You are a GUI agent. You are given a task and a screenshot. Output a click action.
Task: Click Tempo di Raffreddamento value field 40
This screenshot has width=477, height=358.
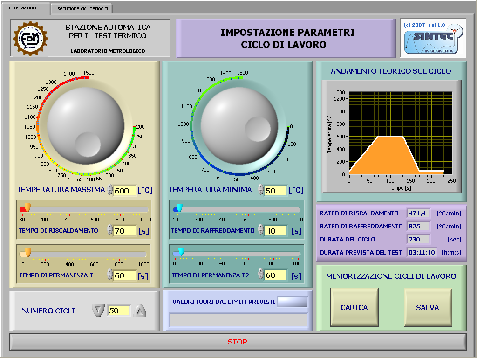(x=275, y=231)
